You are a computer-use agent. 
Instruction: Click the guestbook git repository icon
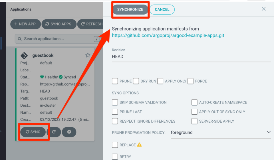coord(24,56)
